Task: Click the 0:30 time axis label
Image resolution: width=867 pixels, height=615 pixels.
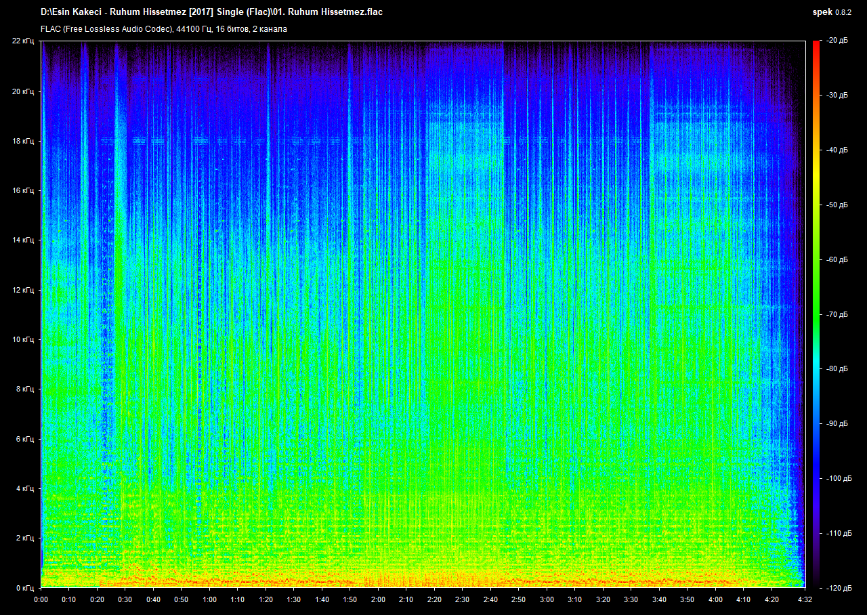Action: (125, 600)
